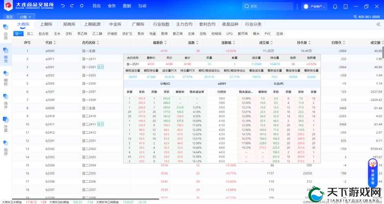Close the 行情 page tab
Screen dimensions: 384x204
tap(30, 17)
